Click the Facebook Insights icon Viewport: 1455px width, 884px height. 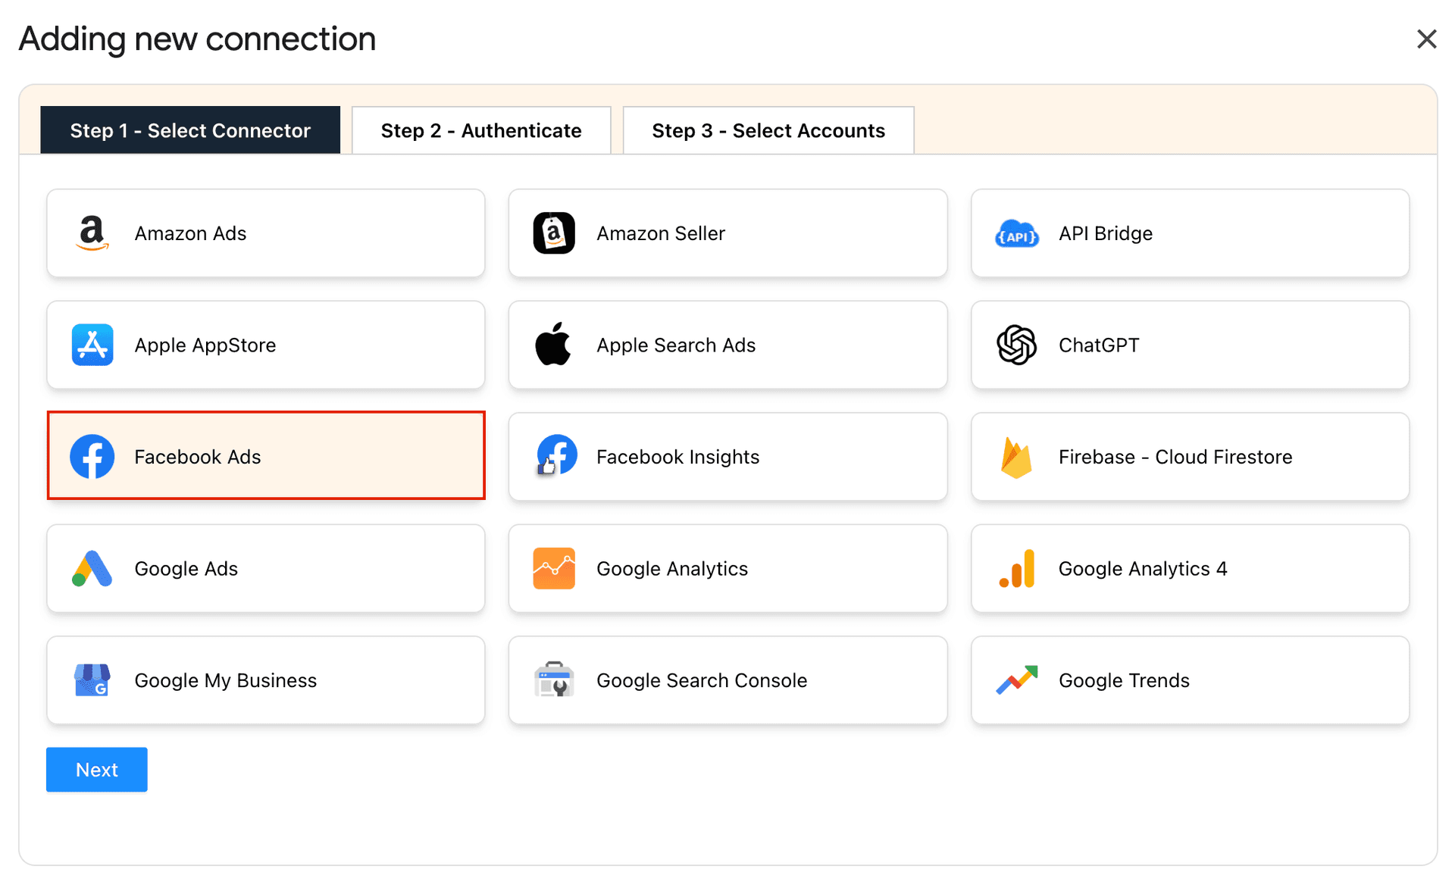point(554,456)
